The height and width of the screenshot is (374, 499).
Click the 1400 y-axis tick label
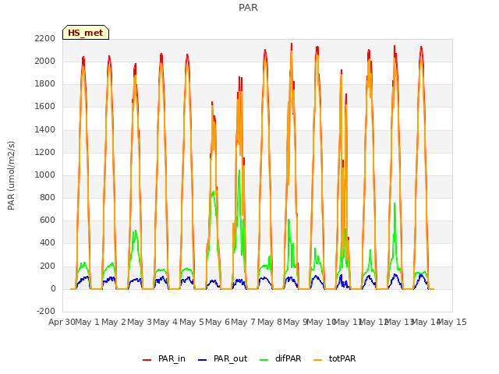pos(45,130)
